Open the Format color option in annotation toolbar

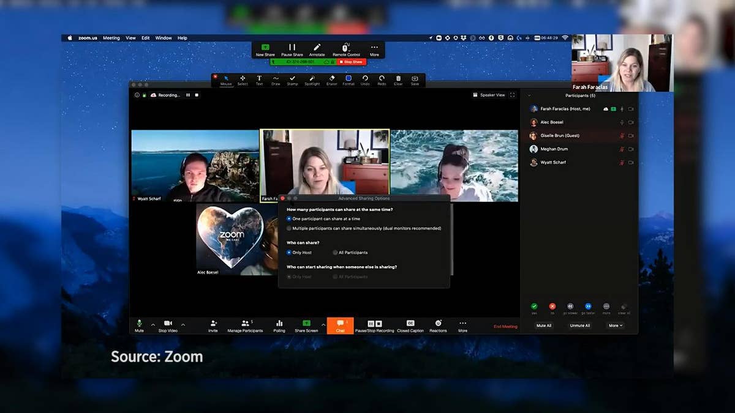[349, 80]
